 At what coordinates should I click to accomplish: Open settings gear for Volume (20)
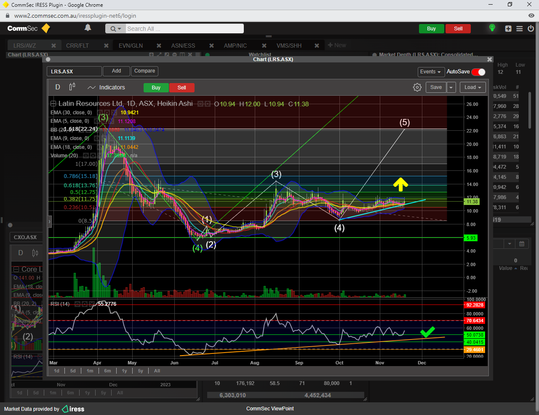coord(93,156)
